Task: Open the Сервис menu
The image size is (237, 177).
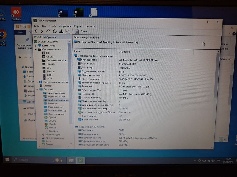Action: tap(78, 26)
